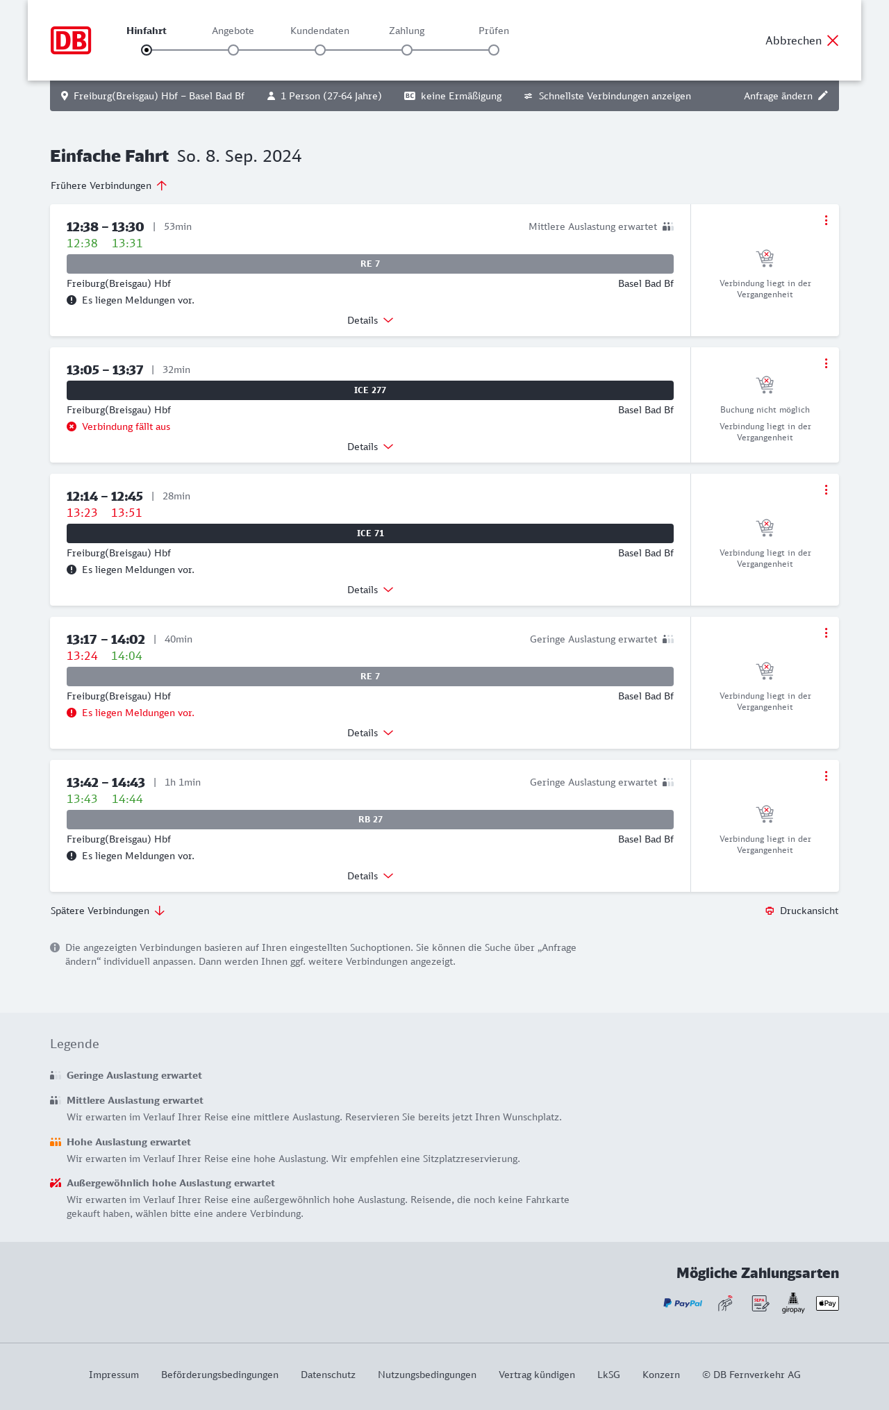Image resolution: width=889 pixels, height=1410 pixels.
Task: Click the Kundendaten step circle
Action: coord(320,50)
